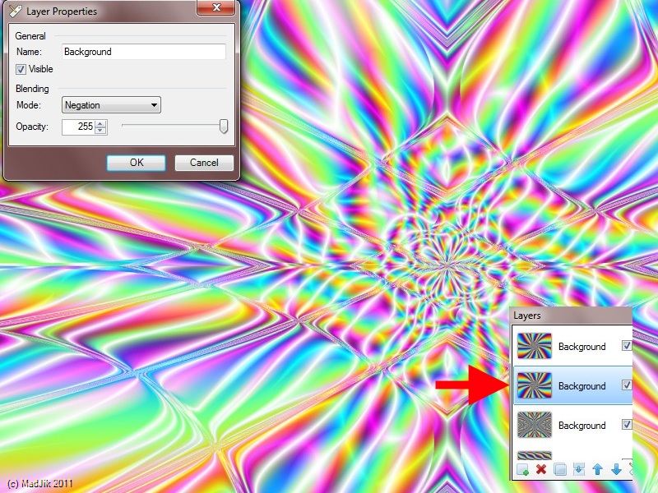Viewport: 658px width, 493px height.
Task: Toggle visibility checkbox of the highlighted Background layer
Action: click(627, 385)
